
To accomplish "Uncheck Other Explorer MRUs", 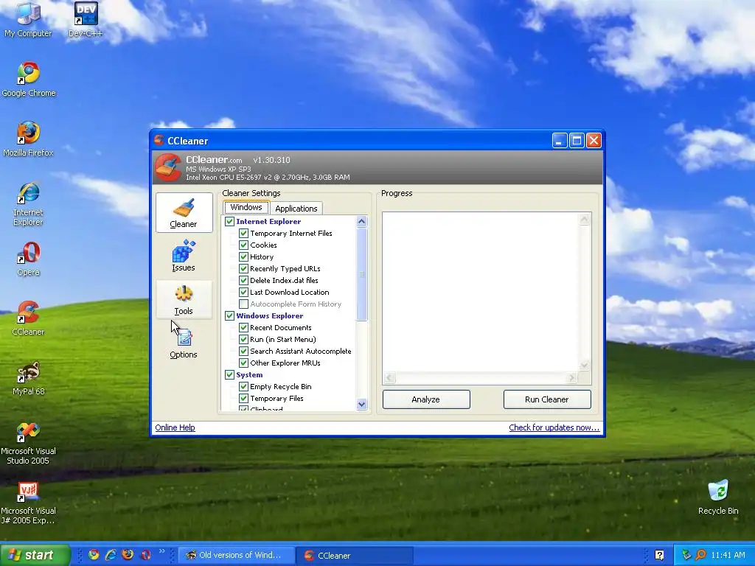I will (243, 363).
